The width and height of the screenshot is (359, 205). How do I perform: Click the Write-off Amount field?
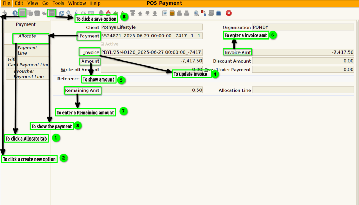click(x=151, y=70)
